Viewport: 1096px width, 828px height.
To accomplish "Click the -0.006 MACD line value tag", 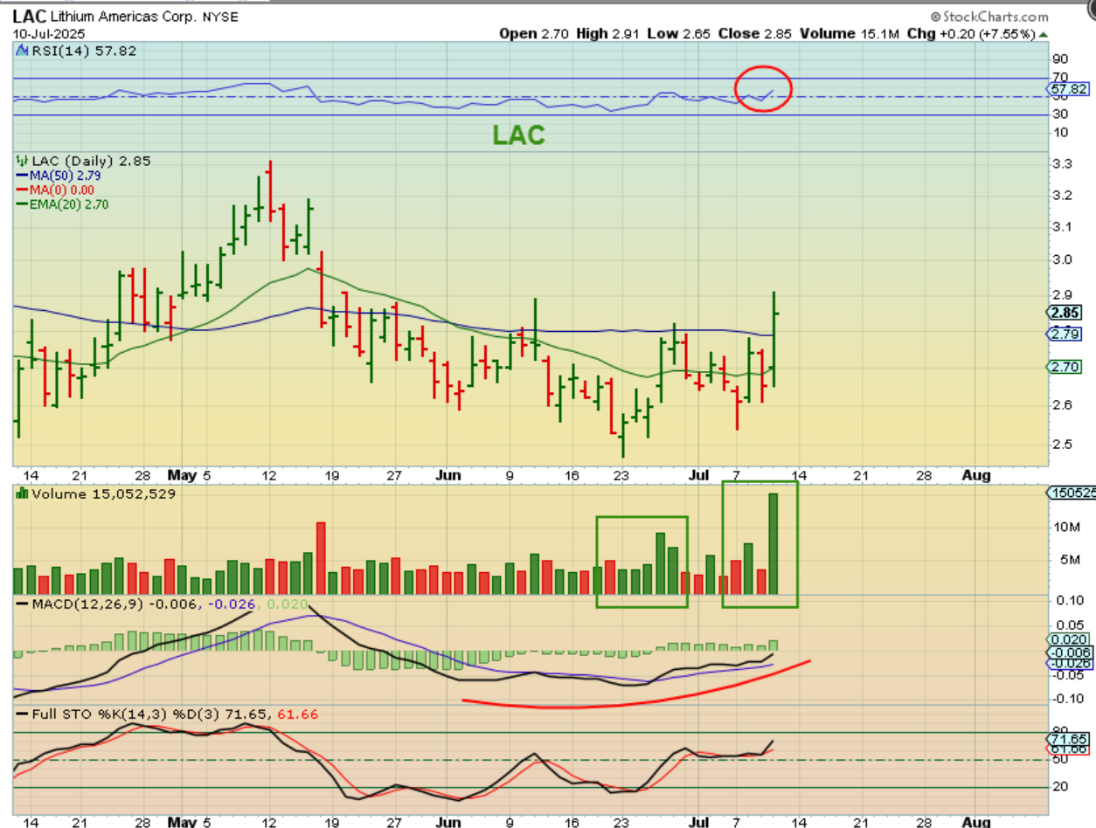I will coord(1070,652).
